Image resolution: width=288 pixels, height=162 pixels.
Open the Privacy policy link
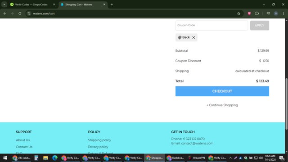pos(98,147)
